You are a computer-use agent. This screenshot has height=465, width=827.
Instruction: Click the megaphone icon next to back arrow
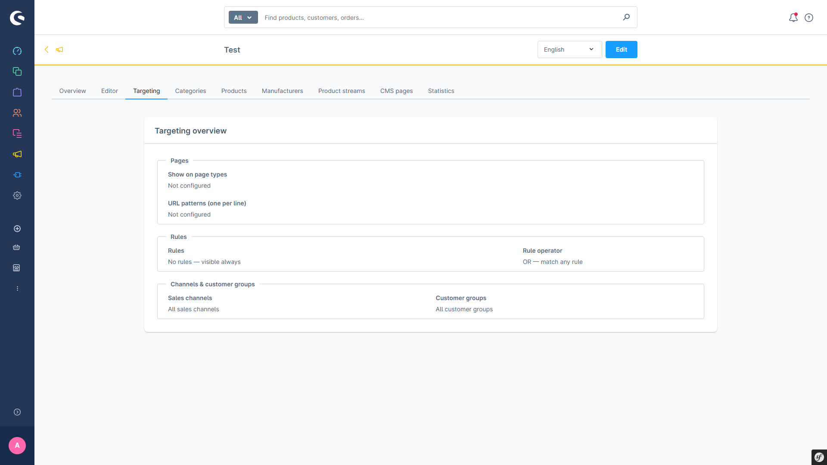tap(59, 50)
